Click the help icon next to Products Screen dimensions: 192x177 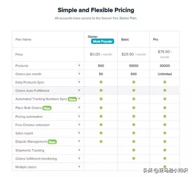point(79,65)
